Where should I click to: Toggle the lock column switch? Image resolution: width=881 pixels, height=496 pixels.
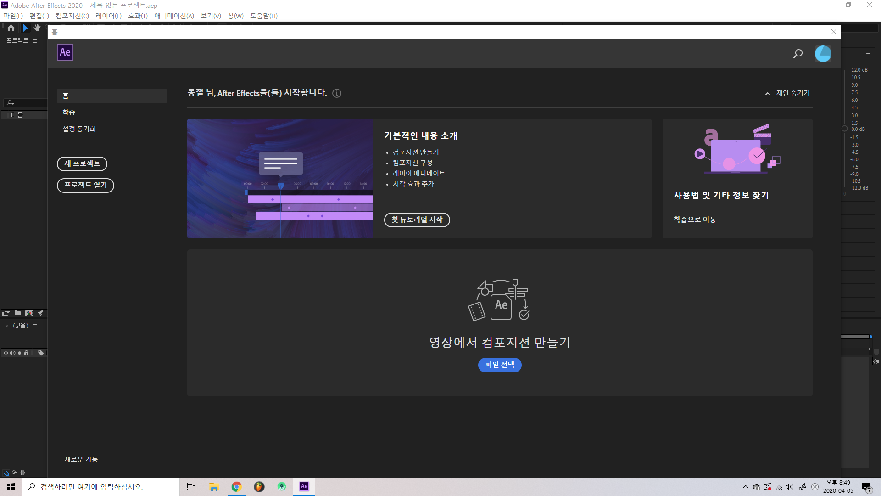(27, 353)
